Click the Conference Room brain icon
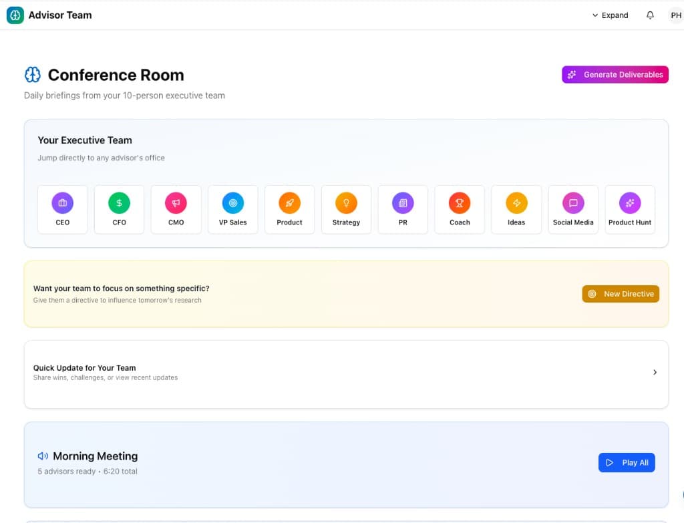The height and width of the screenshot is (523, 684). [33, 75]
